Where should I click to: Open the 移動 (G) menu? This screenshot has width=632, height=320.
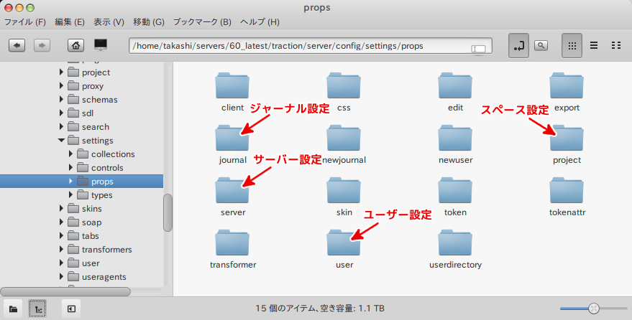tap(149, 22)
